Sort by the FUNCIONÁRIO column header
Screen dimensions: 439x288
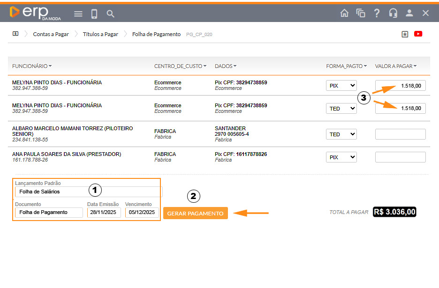pyautogui.click(x=32, y=66)
